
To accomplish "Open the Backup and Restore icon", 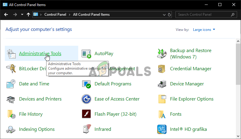I will pos(162,54).
